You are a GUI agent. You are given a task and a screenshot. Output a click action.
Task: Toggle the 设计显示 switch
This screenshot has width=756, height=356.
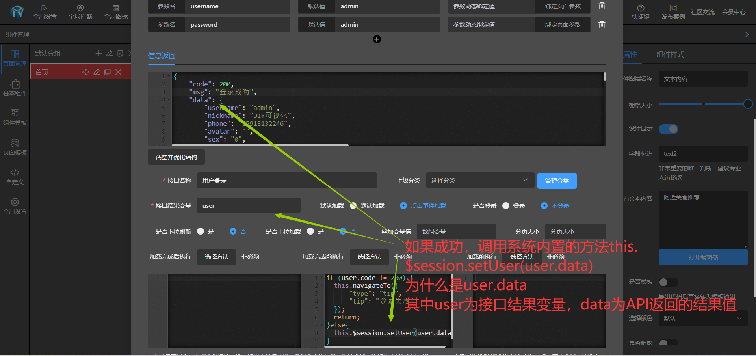(669, 129)
